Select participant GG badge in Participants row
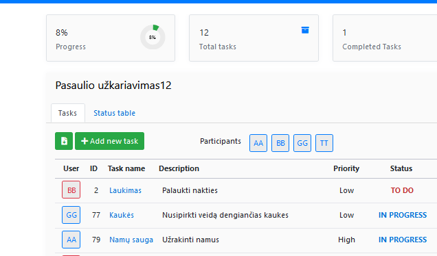This screenshot has width=437, height=256. [x=302, y=143]
